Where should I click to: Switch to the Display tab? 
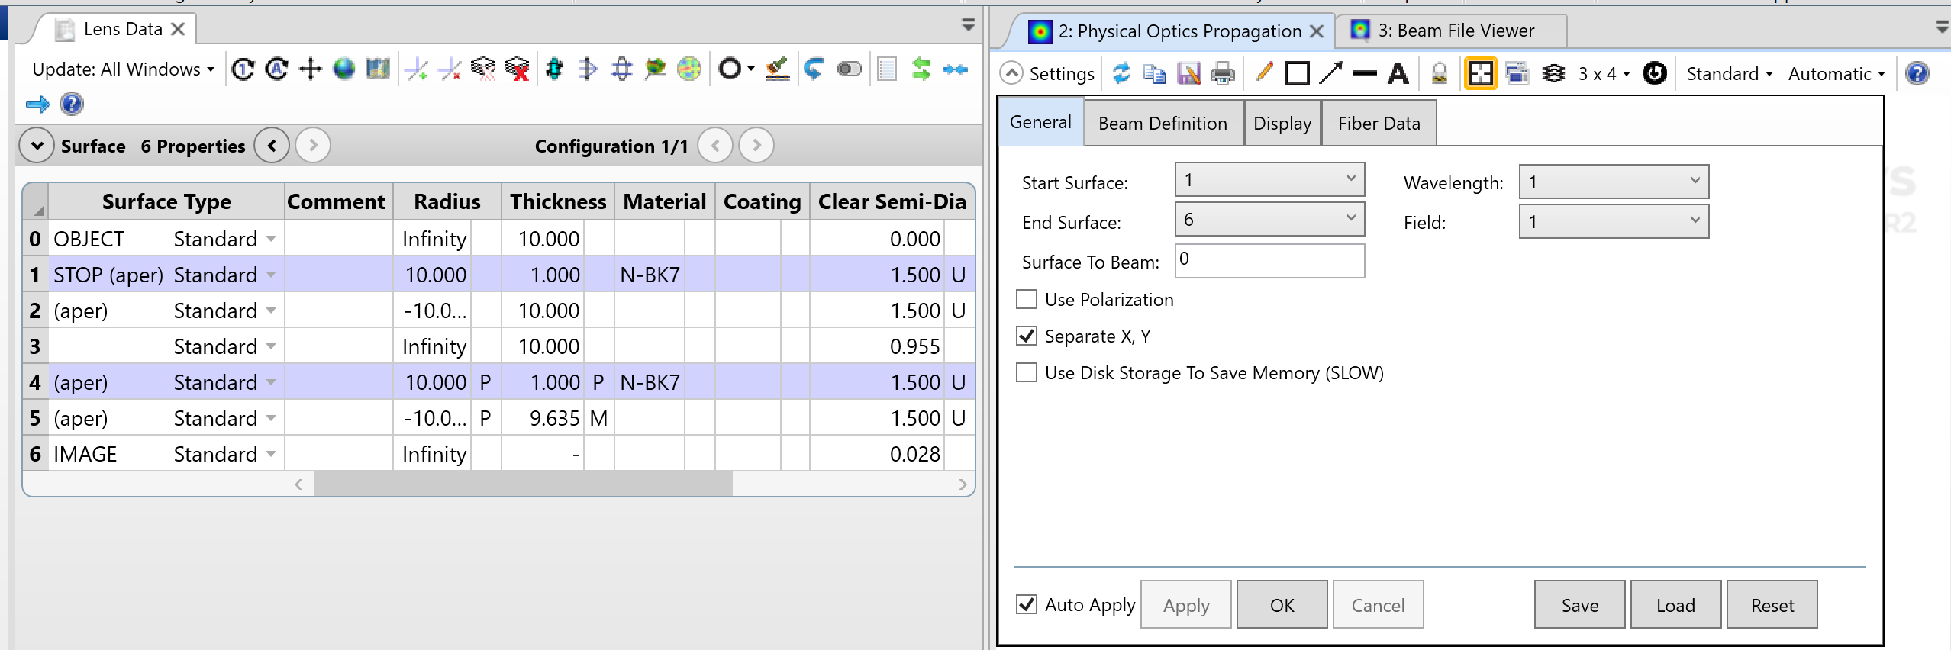point(1282,123)
